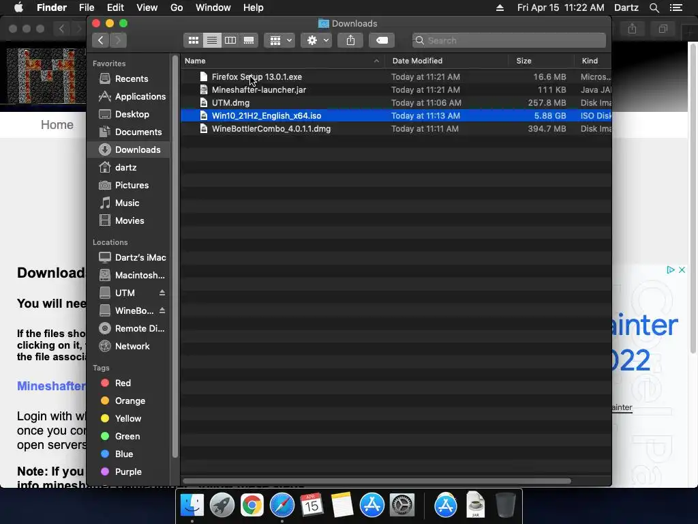Sort by Kind column

click(x=592, y=61)
